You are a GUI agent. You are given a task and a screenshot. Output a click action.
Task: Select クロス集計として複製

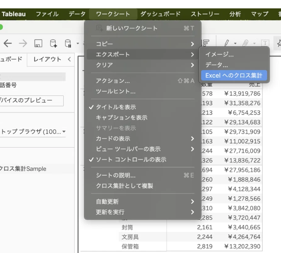[142, 186]
